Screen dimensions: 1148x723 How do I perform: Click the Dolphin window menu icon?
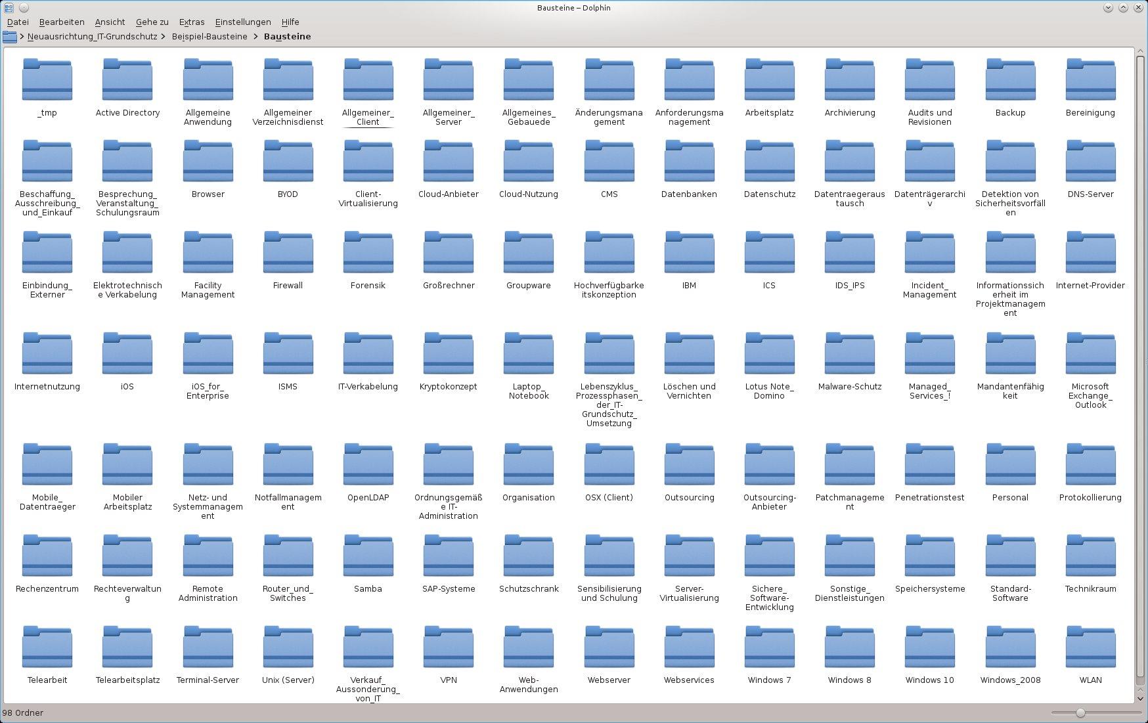[x=9, y=8]
